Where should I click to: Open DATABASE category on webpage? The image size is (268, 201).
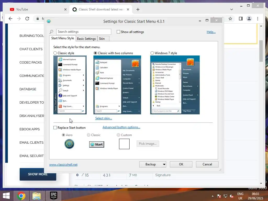(28, 89)
